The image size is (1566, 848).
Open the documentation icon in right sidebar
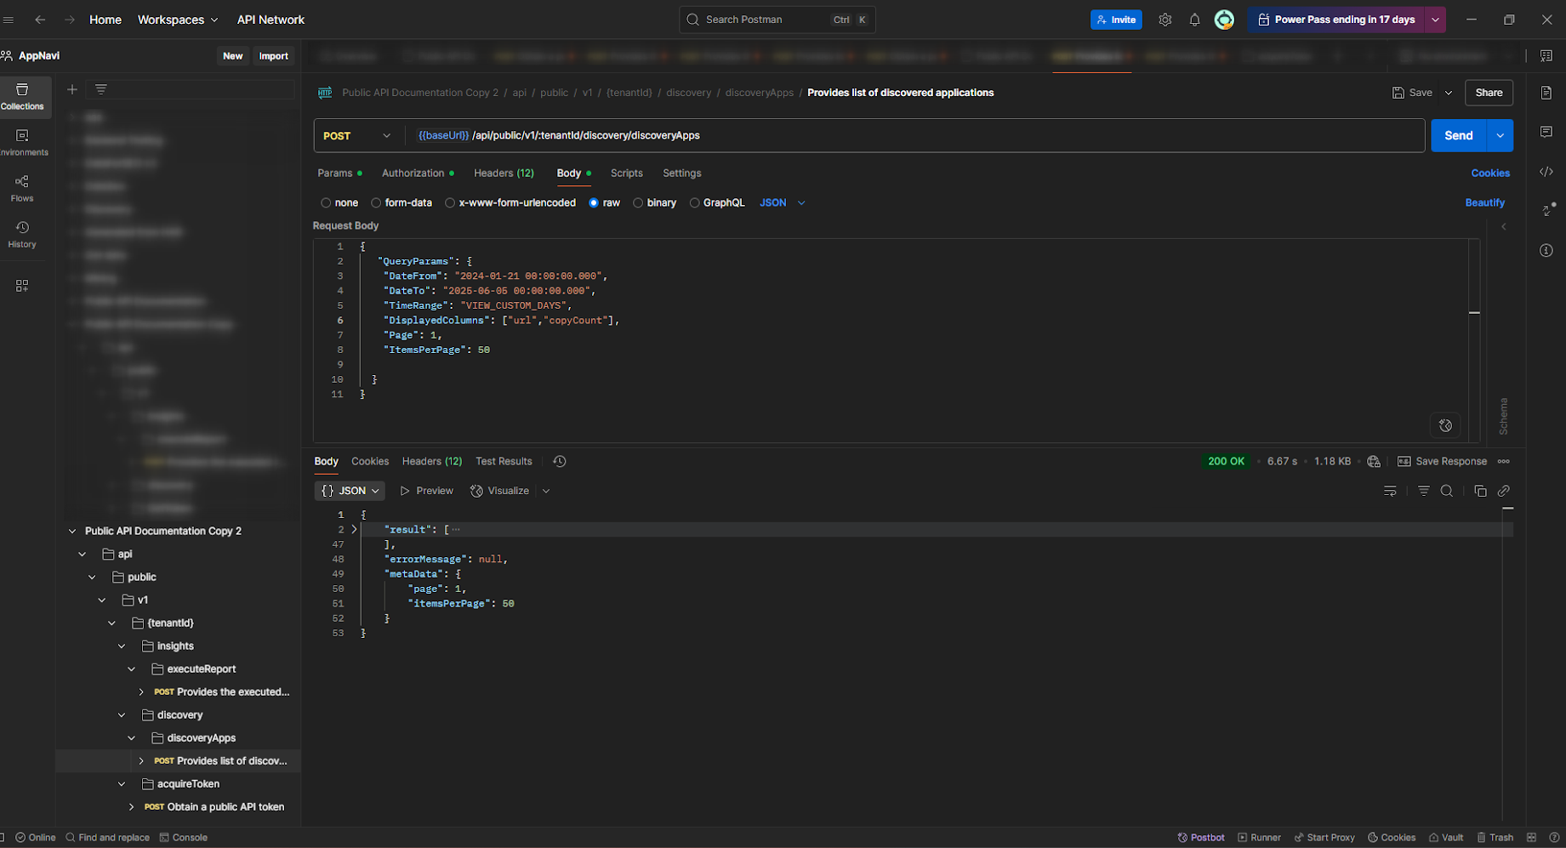point(1546,93)
